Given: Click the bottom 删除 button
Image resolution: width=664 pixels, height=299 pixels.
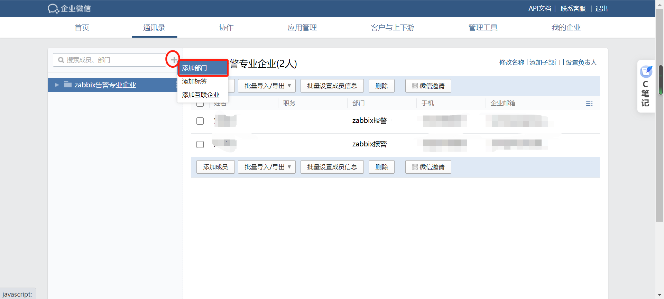Looking at the screenshot, I should point(381,167).
